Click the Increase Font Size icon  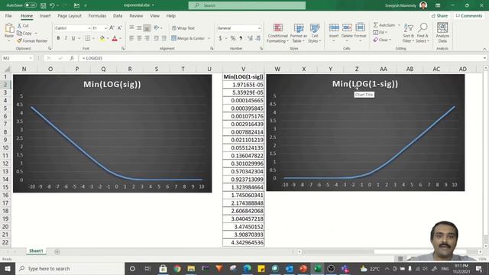(112, 28)
